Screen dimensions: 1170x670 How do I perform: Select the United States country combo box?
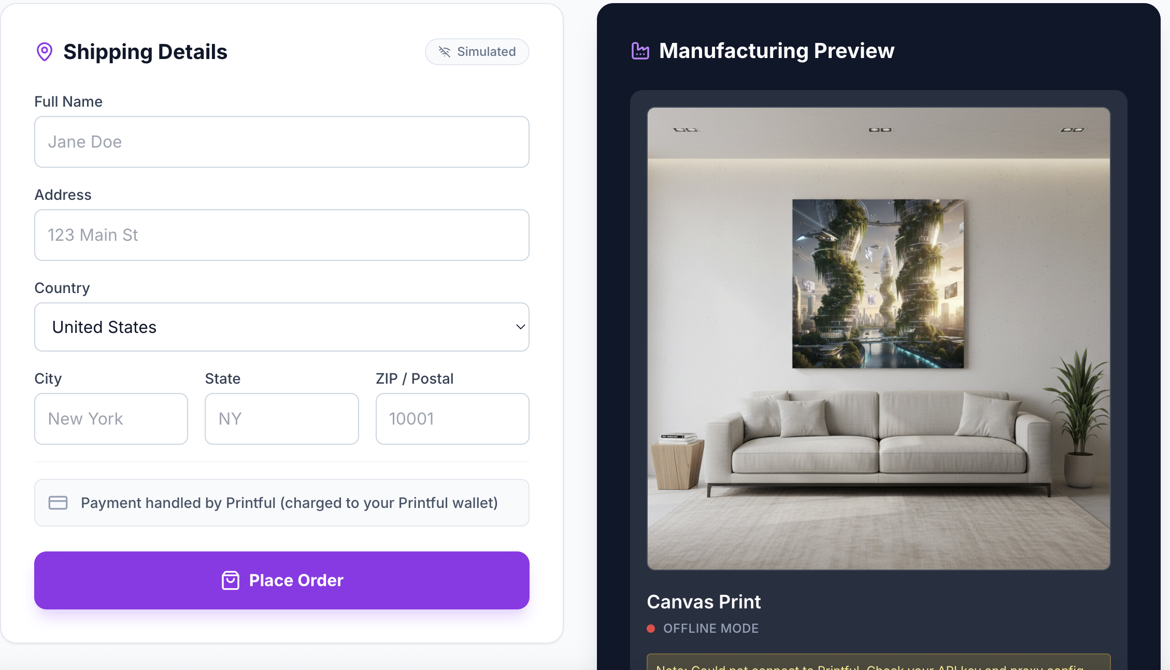[282, 327]
